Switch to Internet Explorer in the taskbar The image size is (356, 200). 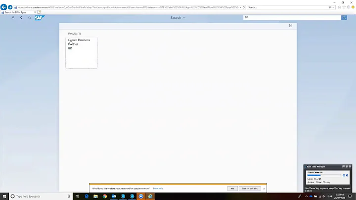(150, 196)
